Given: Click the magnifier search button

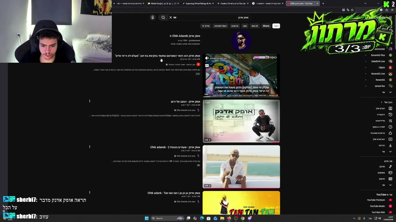Looking at the screenshot, I should point(163,18).
